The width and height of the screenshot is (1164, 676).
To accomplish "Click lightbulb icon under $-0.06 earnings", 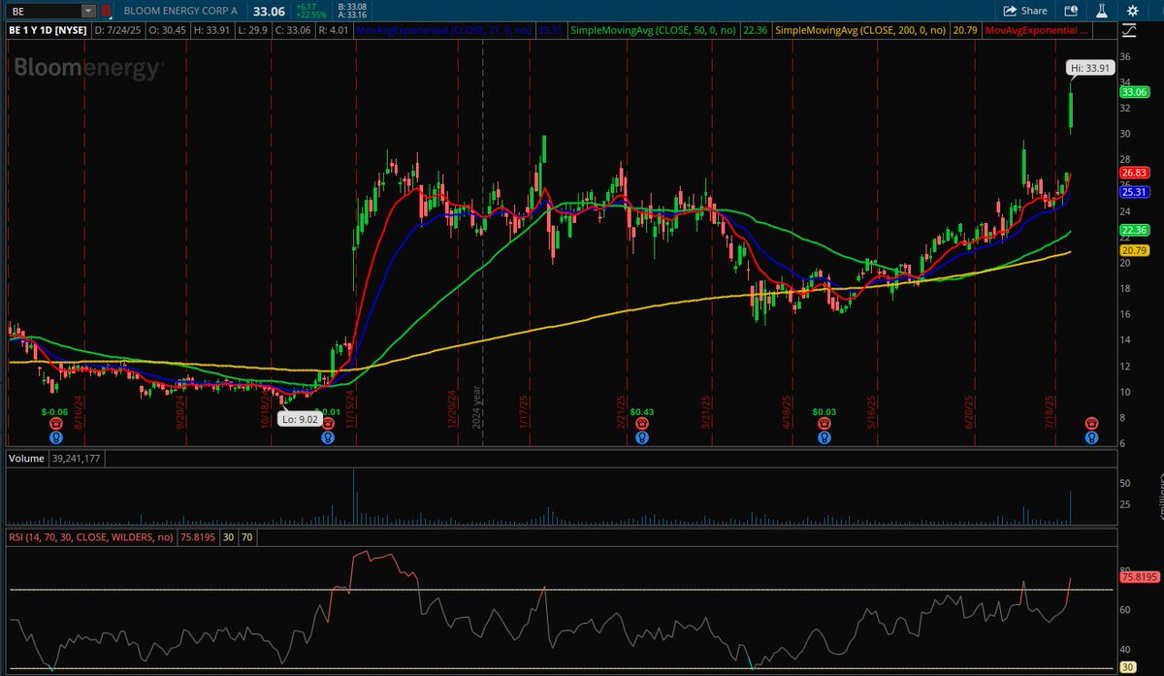I will (x=54, y=437).
